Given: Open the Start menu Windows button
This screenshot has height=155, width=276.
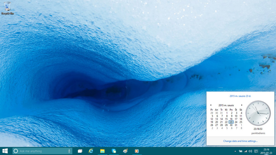Looking at the screenshot, I should coord(5,151).
